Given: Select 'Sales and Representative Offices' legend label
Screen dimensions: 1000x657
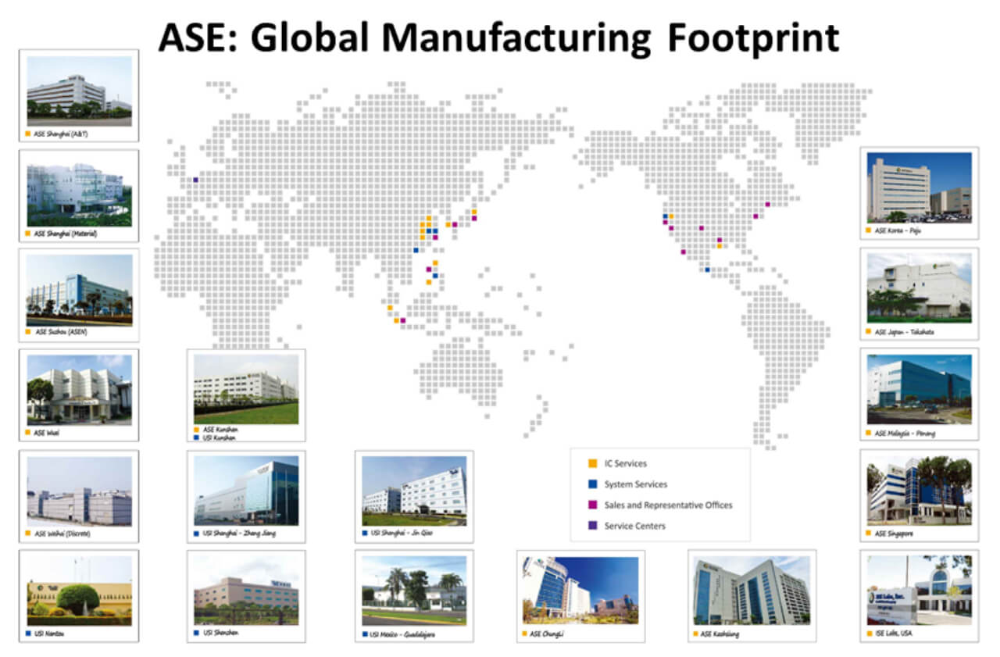Looking at the screenshot, I should [669, 505].
